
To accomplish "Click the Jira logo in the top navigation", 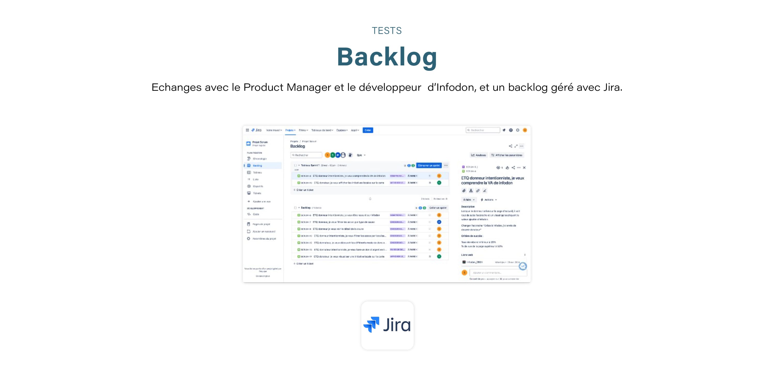I will click(x=256, y=130).
